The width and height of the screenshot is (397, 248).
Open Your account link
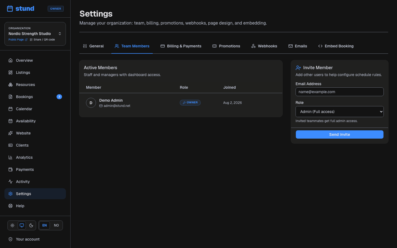click(35, 239)
